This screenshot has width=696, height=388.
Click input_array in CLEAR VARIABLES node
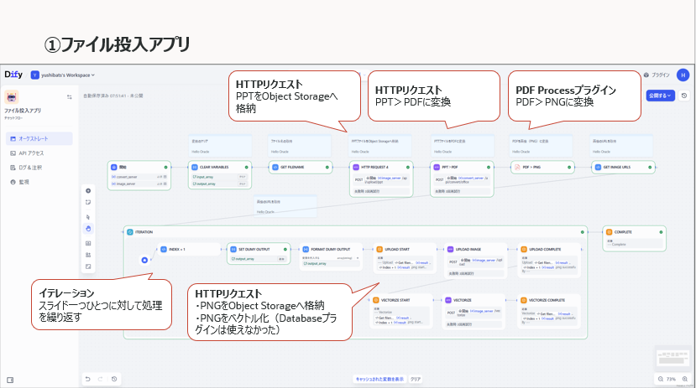(220, 177)
